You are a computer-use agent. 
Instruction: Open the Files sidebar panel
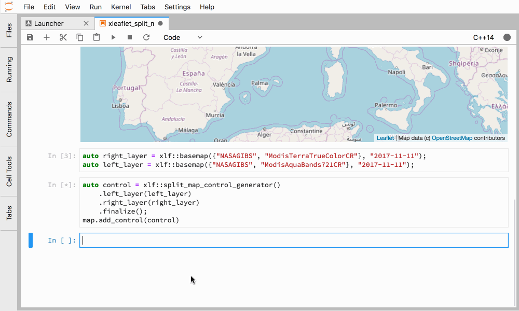coord(9,31)
